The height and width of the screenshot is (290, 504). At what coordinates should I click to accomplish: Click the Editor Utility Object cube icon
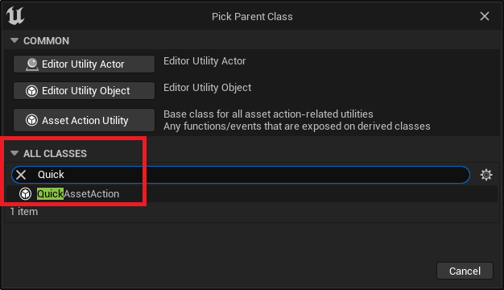32,91
